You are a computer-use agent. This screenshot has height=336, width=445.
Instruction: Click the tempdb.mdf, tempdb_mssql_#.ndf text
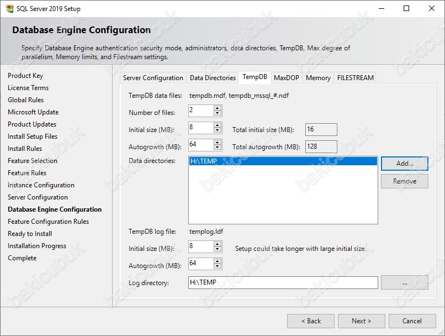[x=239, y=96]
